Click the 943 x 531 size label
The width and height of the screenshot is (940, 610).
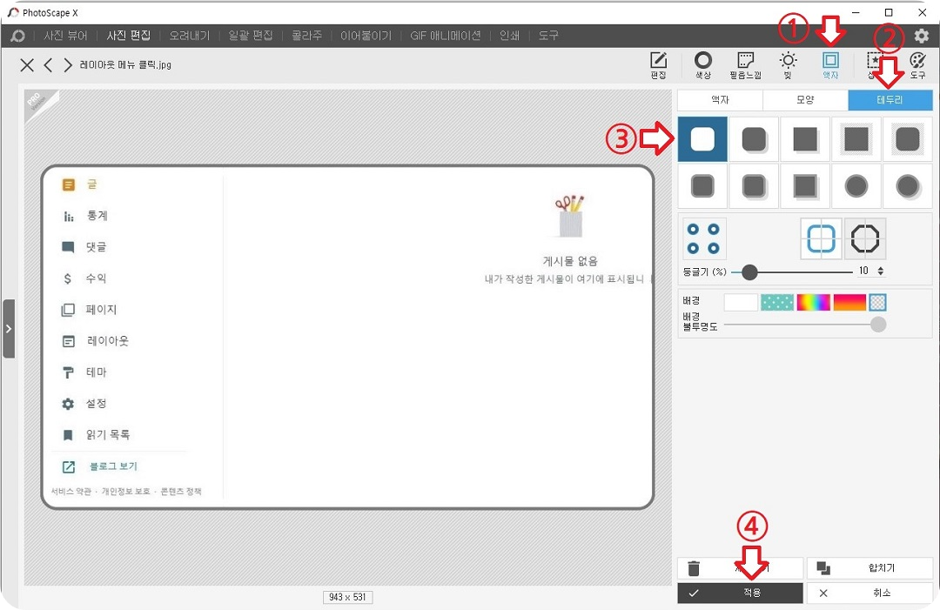click(x=347, y=597)
